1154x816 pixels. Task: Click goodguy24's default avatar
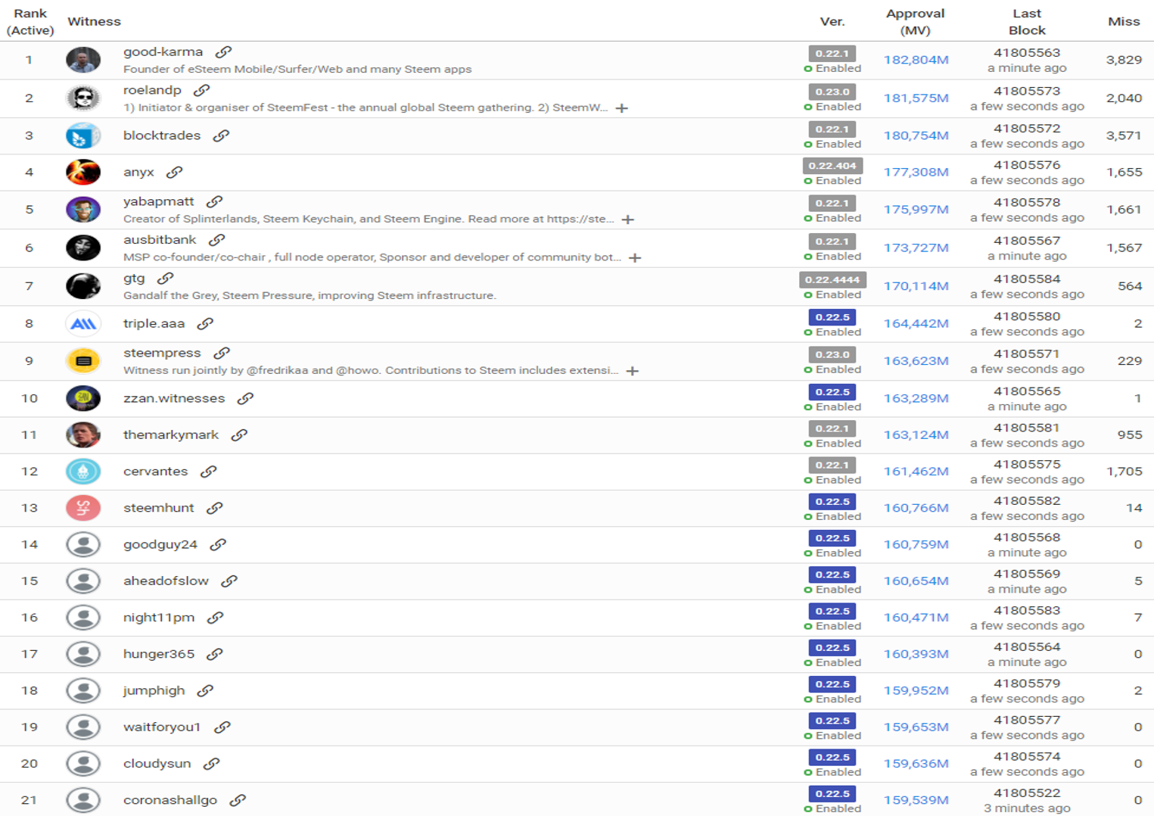[x=83, y=544]
